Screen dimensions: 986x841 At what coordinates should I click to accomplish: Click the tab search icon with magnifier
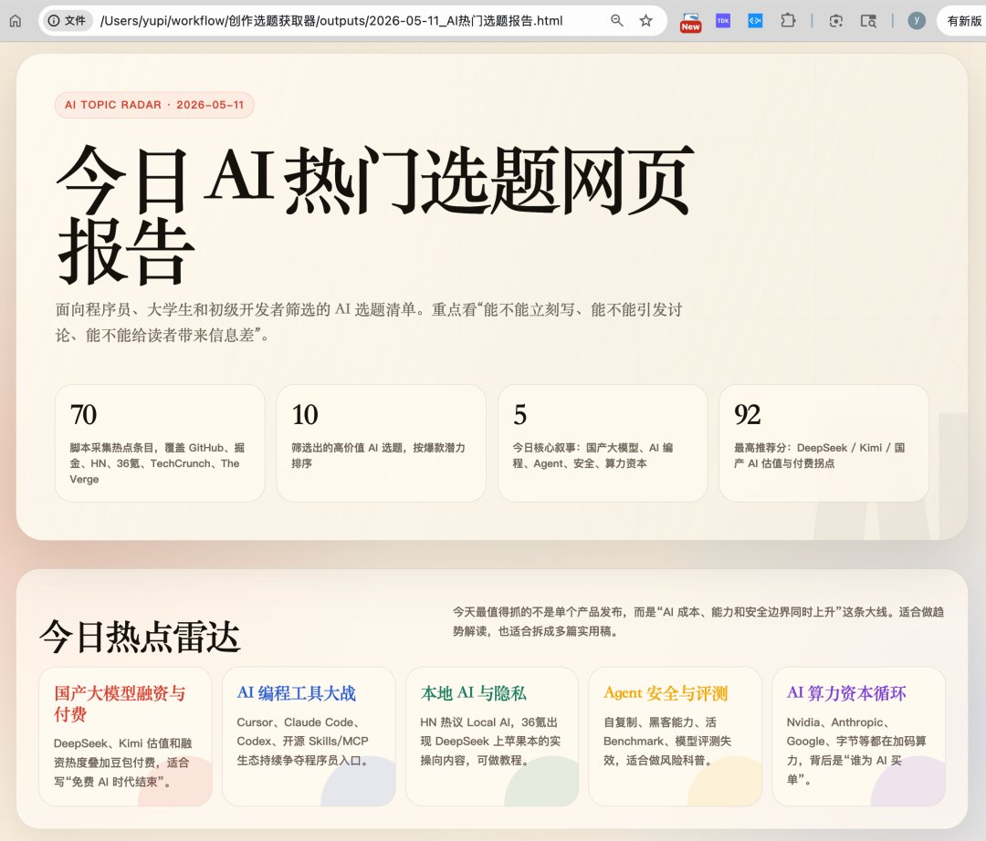point(868,21)
